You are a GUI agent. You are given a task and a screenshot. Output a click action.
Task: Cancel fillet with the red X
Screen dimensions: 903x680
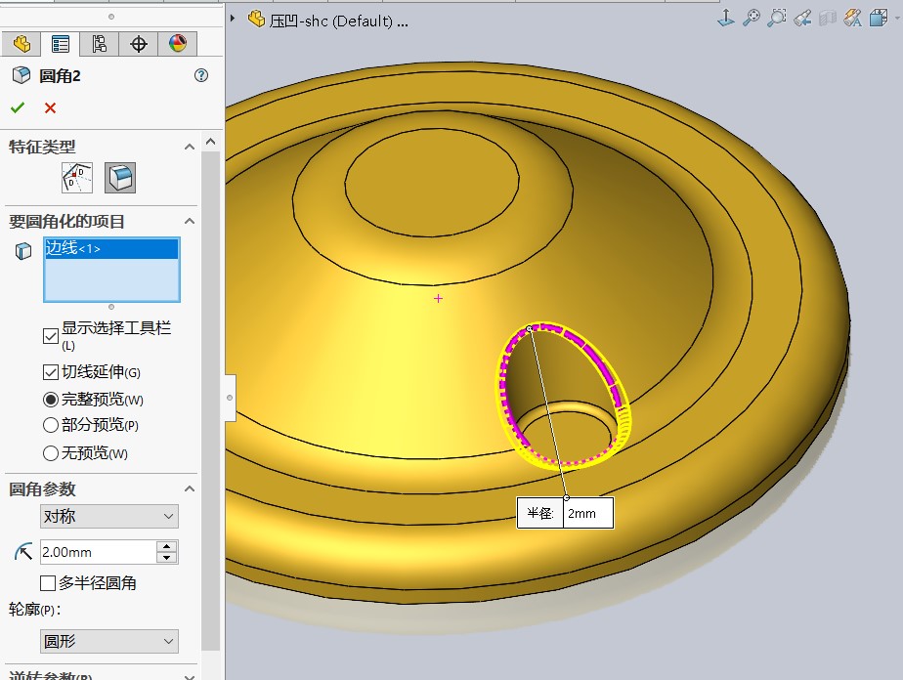pos(50,107)
